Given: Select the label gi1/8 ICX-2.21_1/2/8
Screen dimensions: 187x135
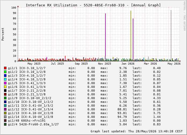Looking at the screenshot, I should tap(27, 94).
